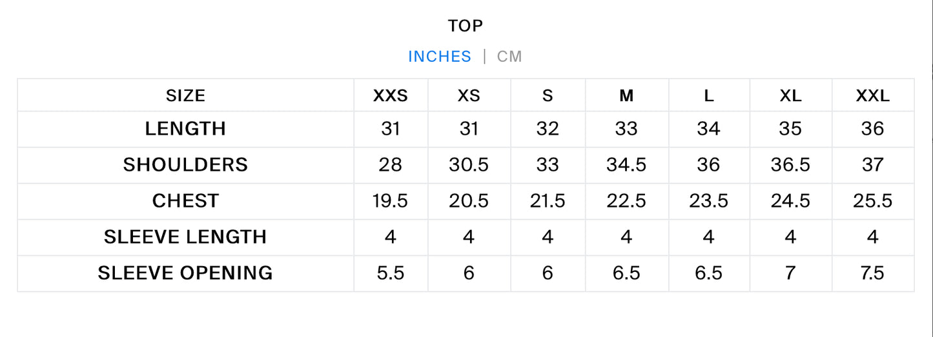Click the CHEST row label

tap(185, 201)
